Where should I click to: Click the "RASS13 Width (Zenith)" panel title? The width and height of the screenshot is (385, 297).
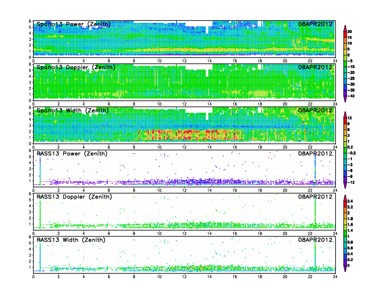click(x=71, y=240)
